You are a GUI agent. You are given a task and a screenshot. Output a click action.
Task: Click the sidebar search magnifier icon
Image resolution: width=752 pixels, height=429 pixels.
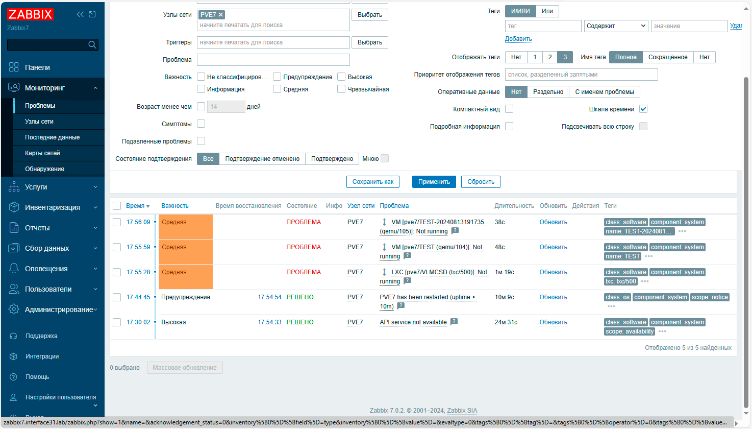point(92,45)
